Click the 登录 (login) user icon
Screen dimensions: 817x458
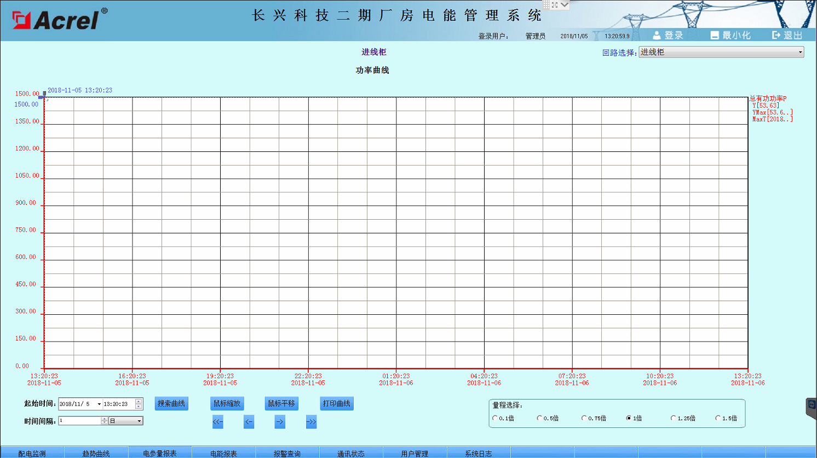click(656, 34)
